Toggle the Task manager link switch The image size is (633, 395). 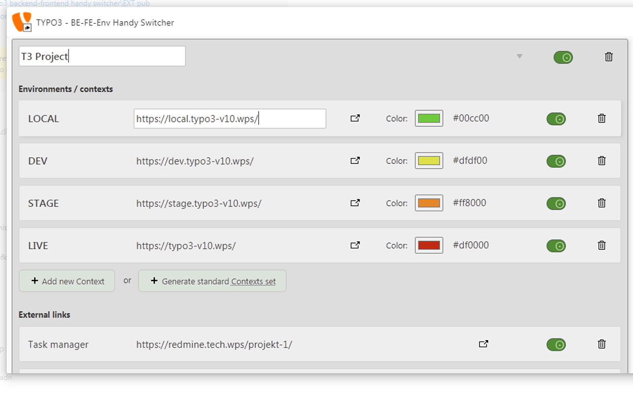pyautogui.click(x=556, y=345)
